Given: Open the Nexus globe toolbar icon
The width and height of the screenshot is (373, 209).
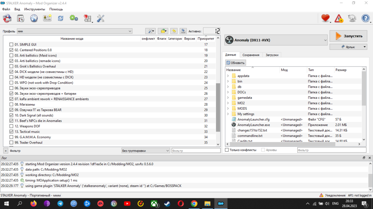Looking at the screenshot, I should point(34,18).
